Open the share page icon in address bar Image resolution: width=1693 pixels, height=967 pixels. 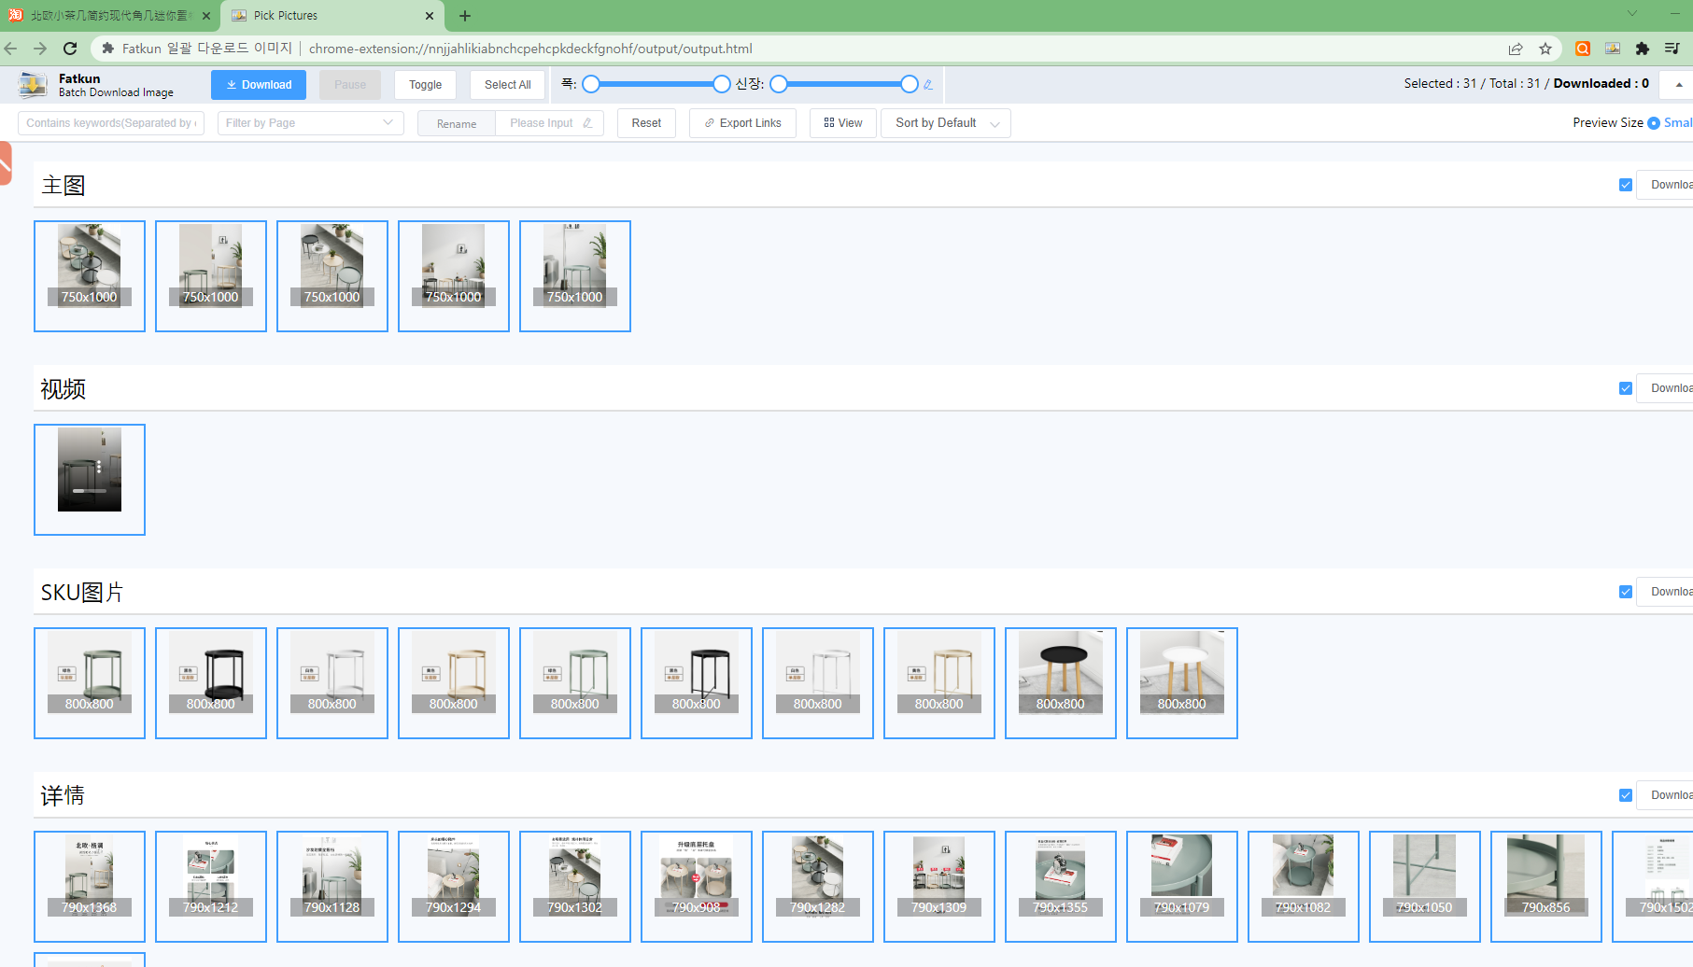1516,49
